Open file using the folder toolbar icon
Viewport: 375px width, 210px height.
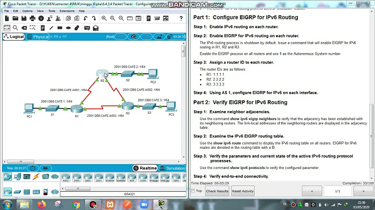[x=15, y=18]
